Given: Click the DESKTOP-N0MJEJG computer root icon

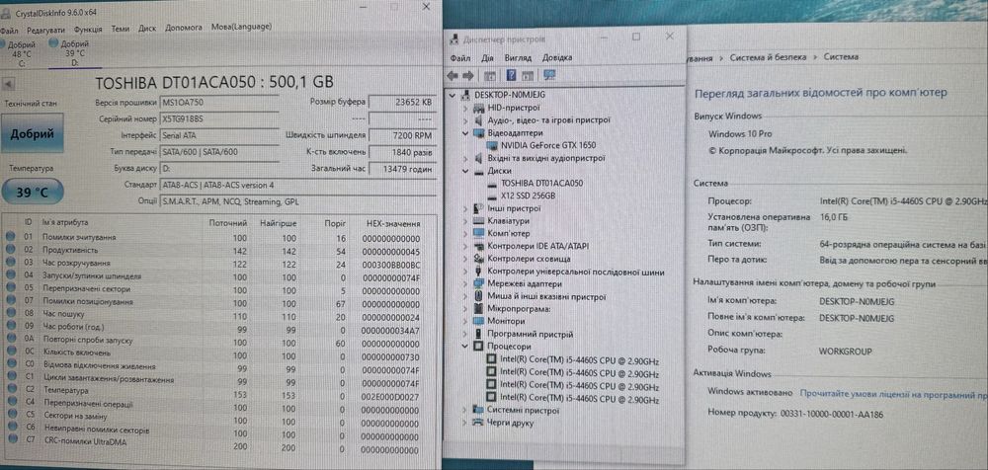Looking at the screenshot, I should [x=467, y=95].
